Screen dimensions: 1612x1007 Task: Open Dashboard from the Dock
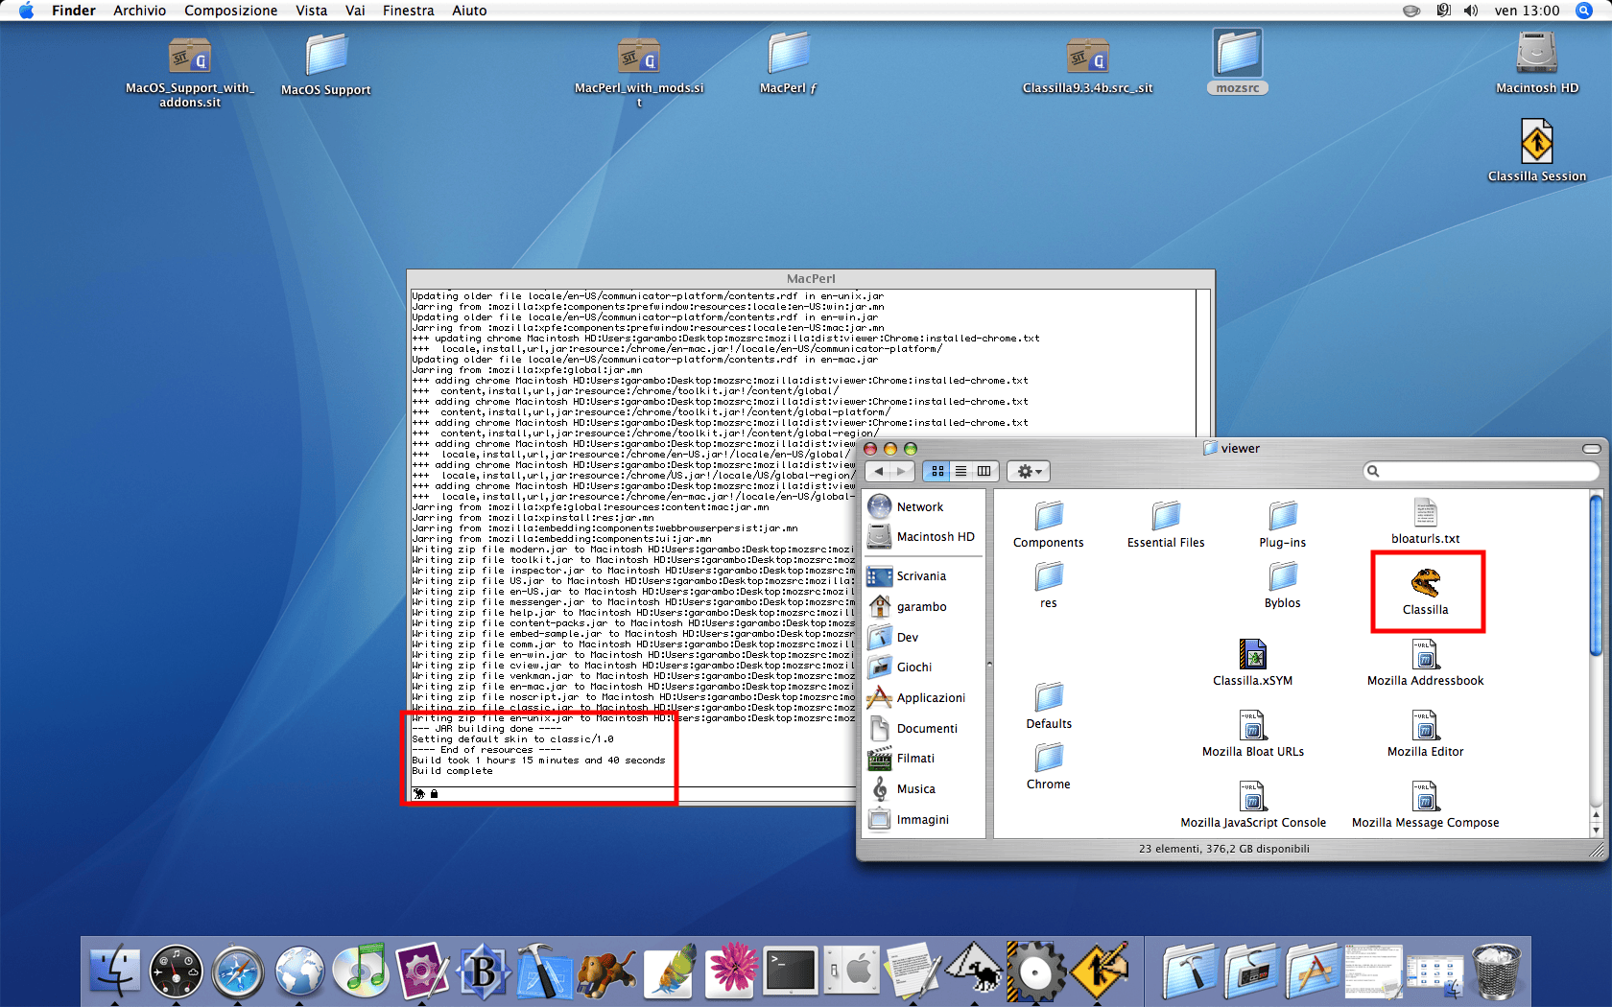pyautogui.click(x=177, y=971)
